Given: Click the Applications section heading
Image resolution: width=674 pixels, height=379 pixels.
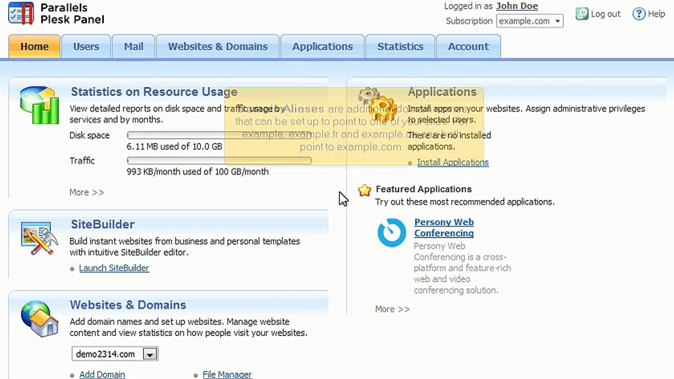Looking at the screenshot, I should [x=442, y=92].
